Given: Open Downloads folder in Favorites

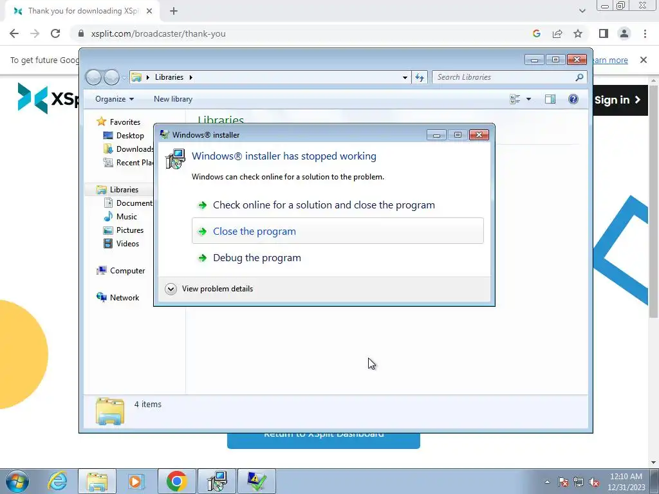Looking at the screenshot, I should 135,149.
